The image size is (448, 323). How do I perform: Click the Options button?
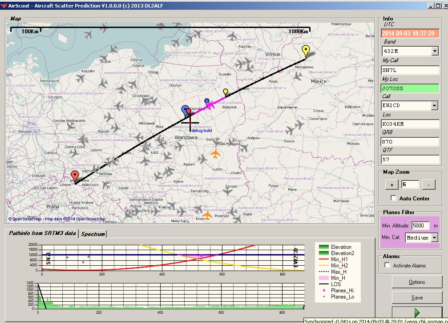[x=416, y=282]
